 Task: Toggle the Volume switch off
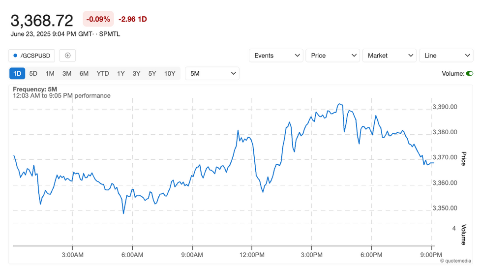pos(470,74)
